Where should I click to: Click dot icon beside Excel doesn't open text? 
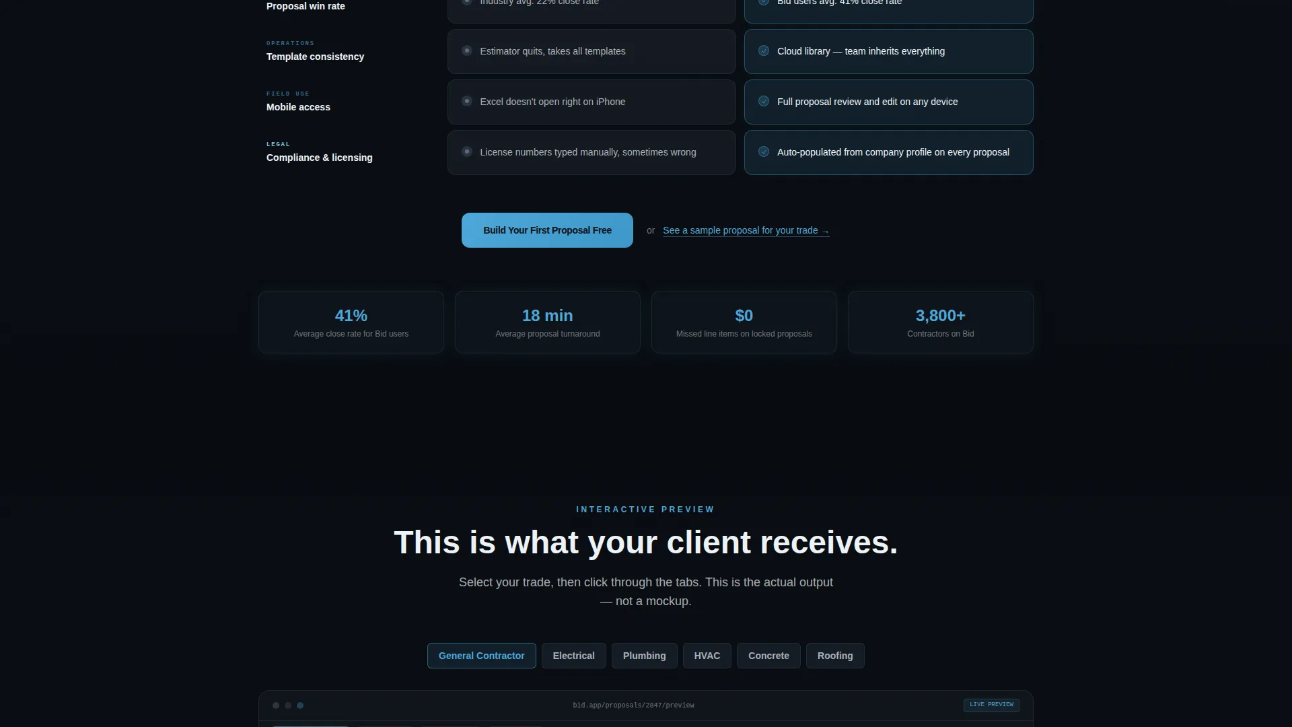click(x=466, y=101)
